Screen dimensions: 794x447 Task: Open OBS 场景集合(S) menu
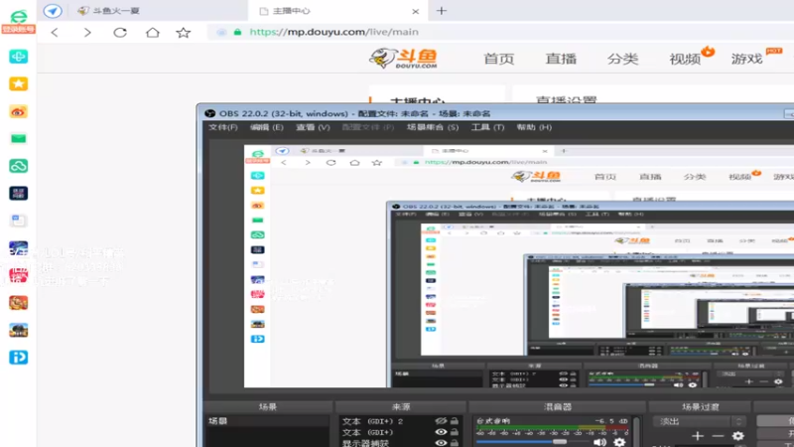[433, 127]
